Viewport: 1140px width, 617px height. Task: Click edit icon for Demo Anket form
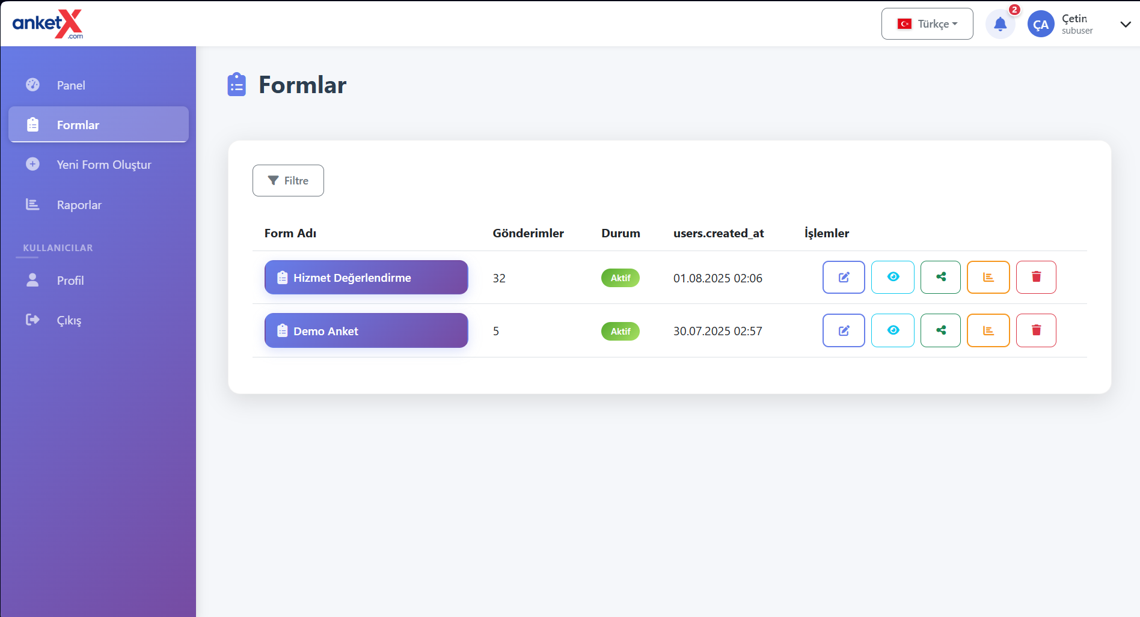844,330
